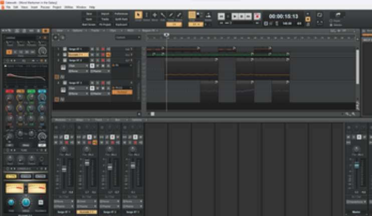Arm track 2 for recording

click(x=103, y=55)
